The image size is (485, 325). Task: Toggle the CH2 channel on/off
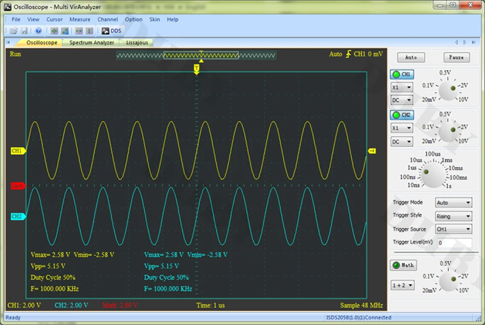402,115
